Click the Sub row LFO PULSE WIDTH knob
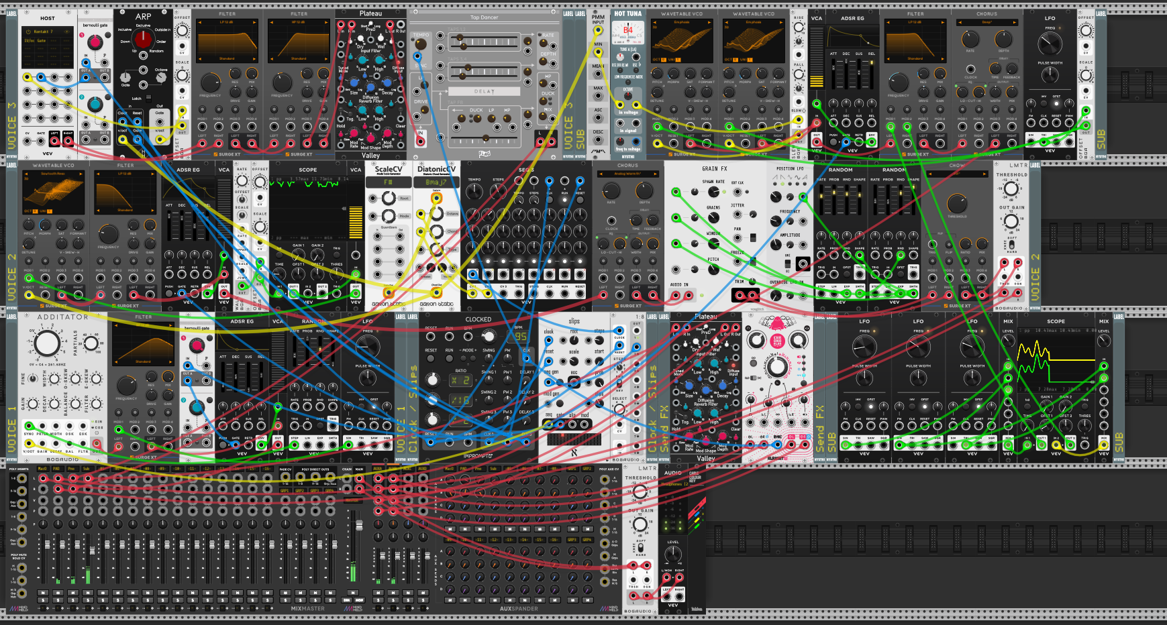The width and height of the screenshot is (1167, 625). [x=1050, y=75]
